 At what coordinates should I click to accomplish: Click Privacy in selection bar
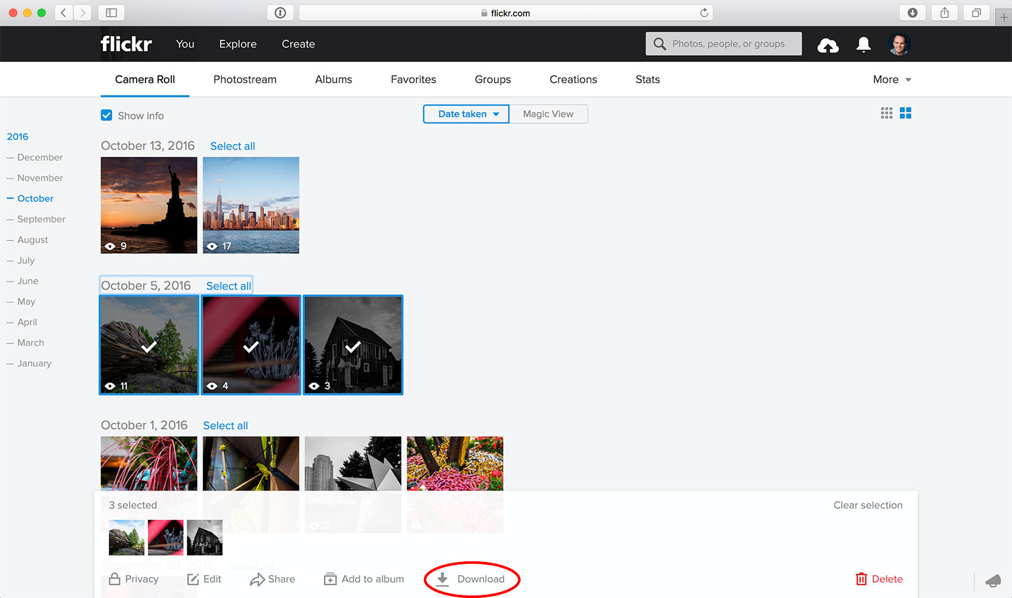coord(133,579)
